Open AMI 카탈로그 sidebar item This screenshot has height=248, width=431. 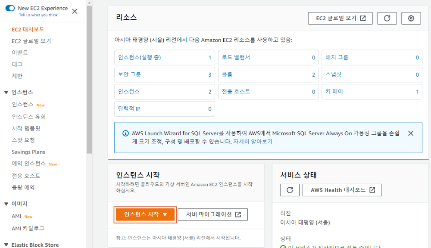click(x=28, y=228)
